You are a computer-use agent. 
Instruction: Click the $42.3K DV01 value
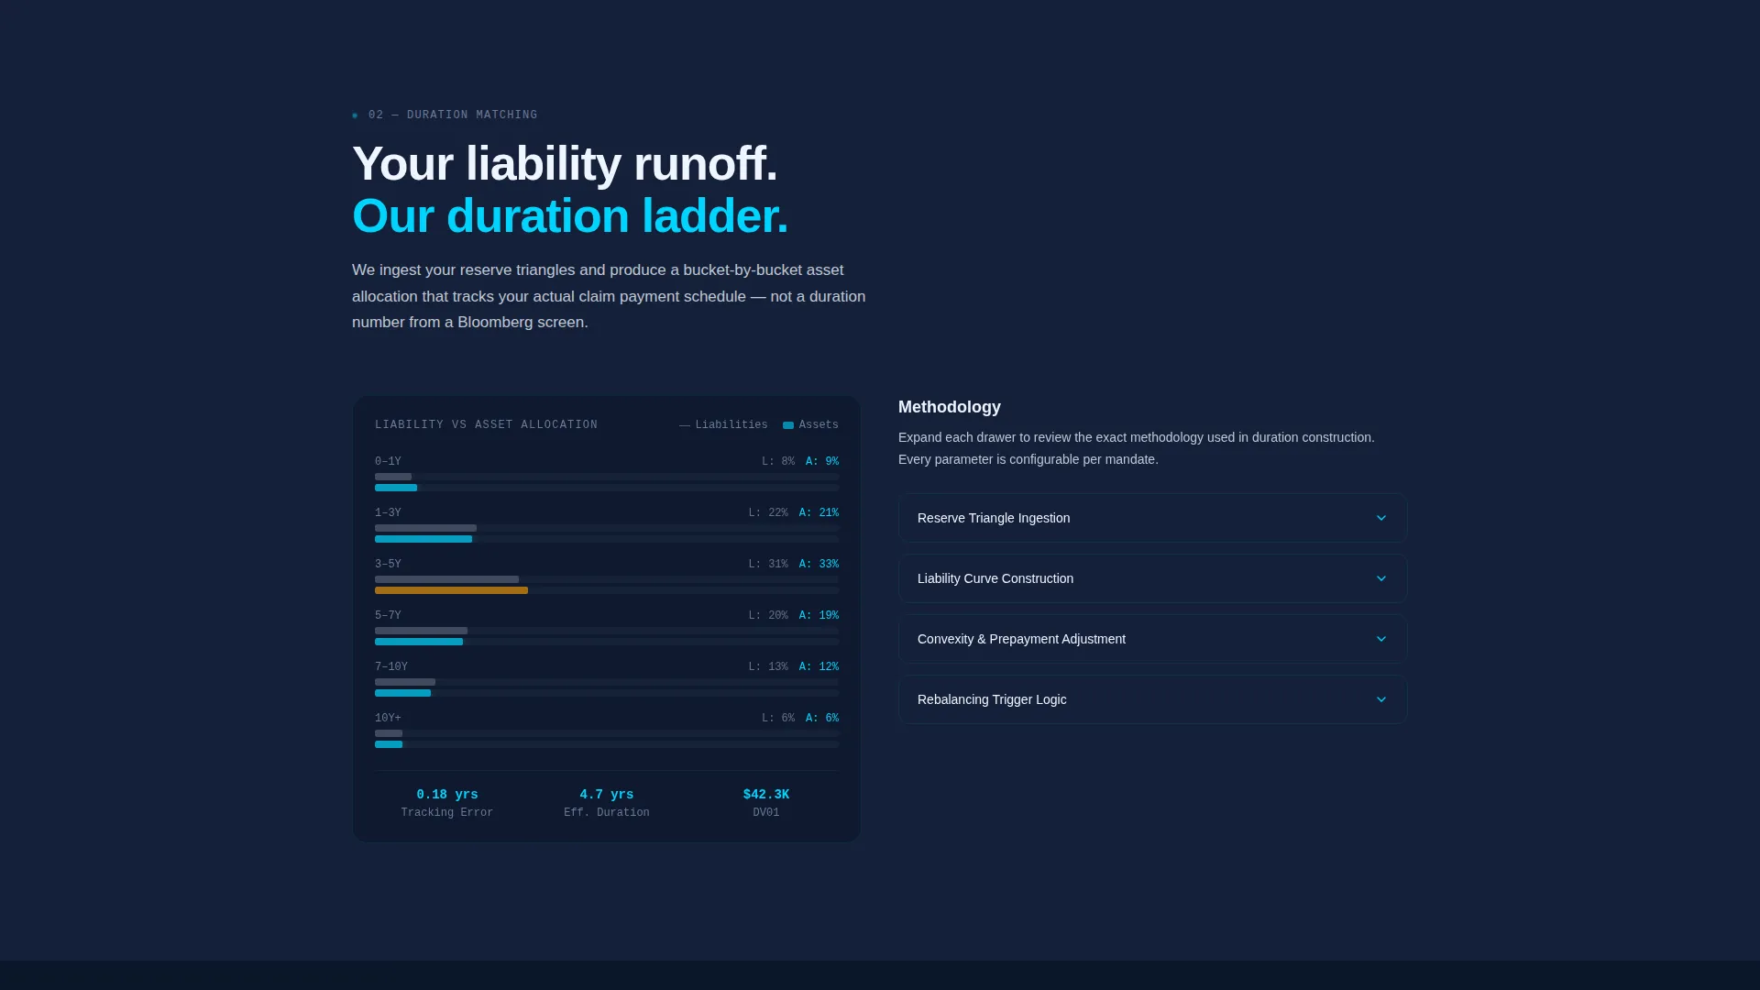pos(766,795)
